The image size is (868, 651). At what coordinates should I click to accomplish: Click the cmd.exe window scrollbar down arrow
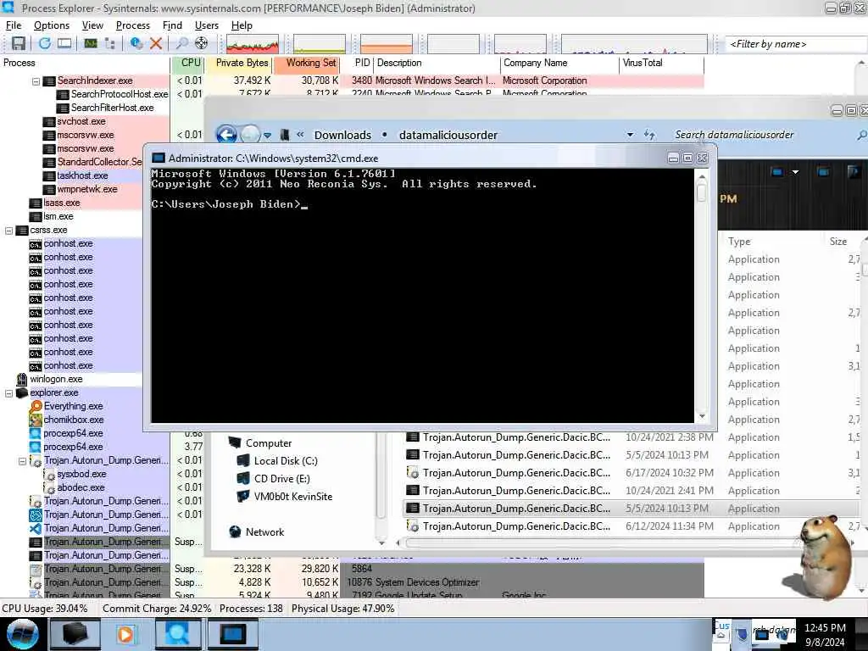point(702,416)
